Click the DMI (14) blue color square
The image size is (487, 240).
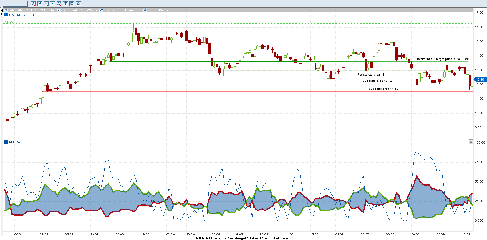tap(6, 142)
